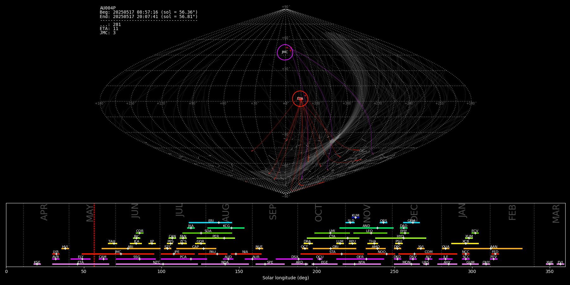Click the QUA shower label
This screenshot has width=570, height=285.
(x=446, y=247)
